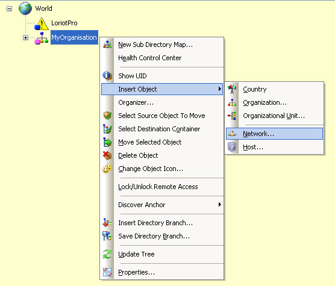Click the Properties checklist icon

pos(107,272)
